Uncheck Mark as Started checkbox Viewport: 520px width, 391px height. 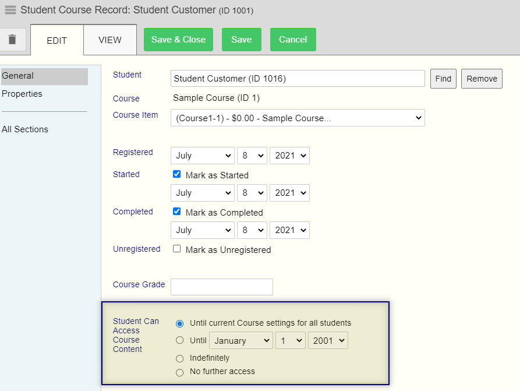point(177,174)
